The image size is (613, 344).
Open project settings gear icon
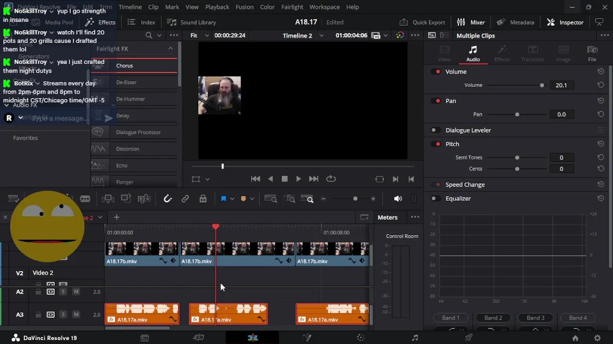pyautogui.click(x=597, y=338)
